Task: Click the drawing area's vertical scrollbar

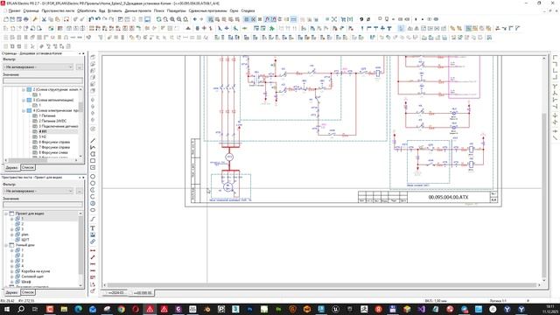Action: (x=544, y=167)
